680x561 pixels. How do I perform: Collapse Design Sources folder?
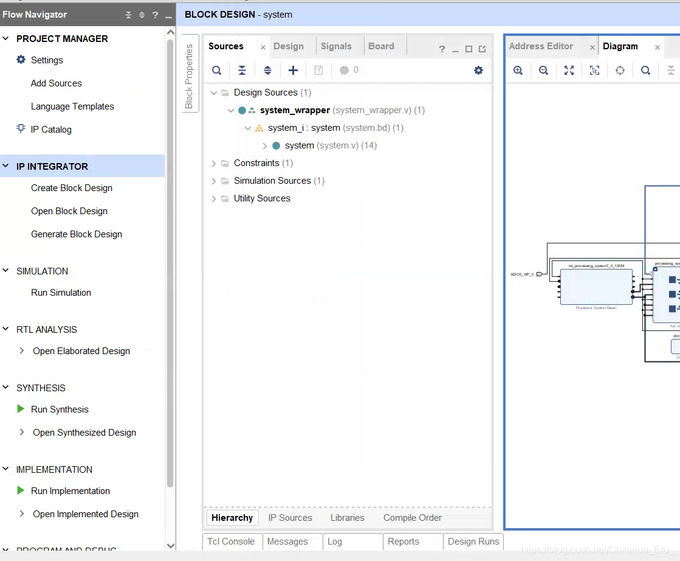(x=214, y=92)
